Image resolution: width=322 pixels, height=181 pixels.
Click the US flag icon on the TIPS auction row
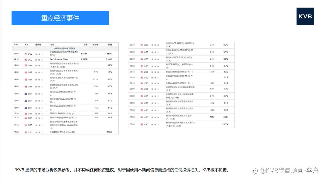coord(26,54)
